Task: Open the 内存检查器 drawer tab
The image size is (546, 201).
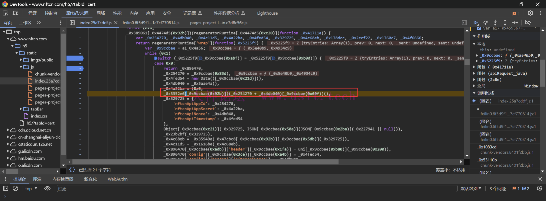Action: click(63, 179)
